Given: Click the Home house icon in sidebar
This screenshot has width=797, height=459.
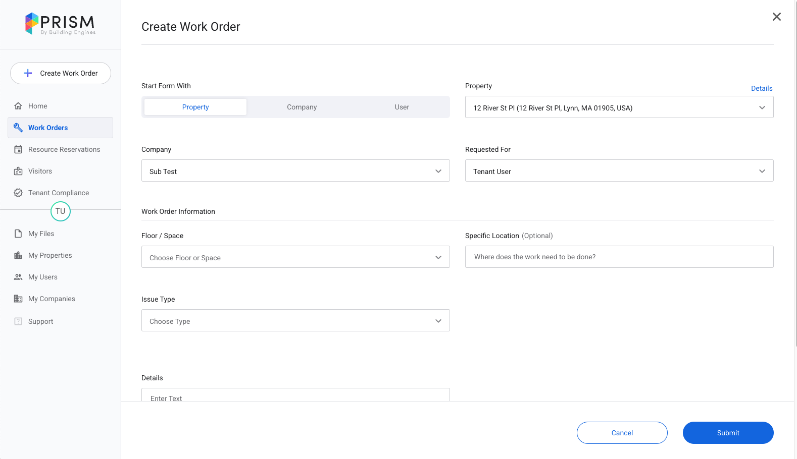Looking at the screenshot, I should pos(18,106).
